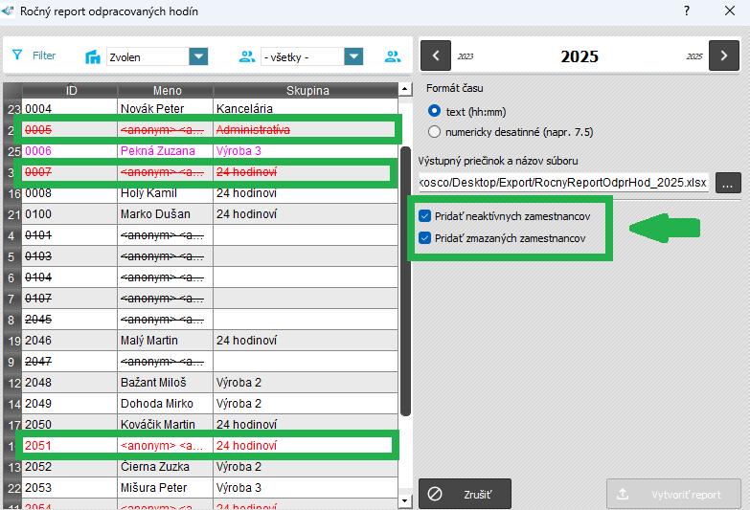Select the text (hh:mm) time format
The height and width of the screenshot is (510, 750).
tap(435, 111)
